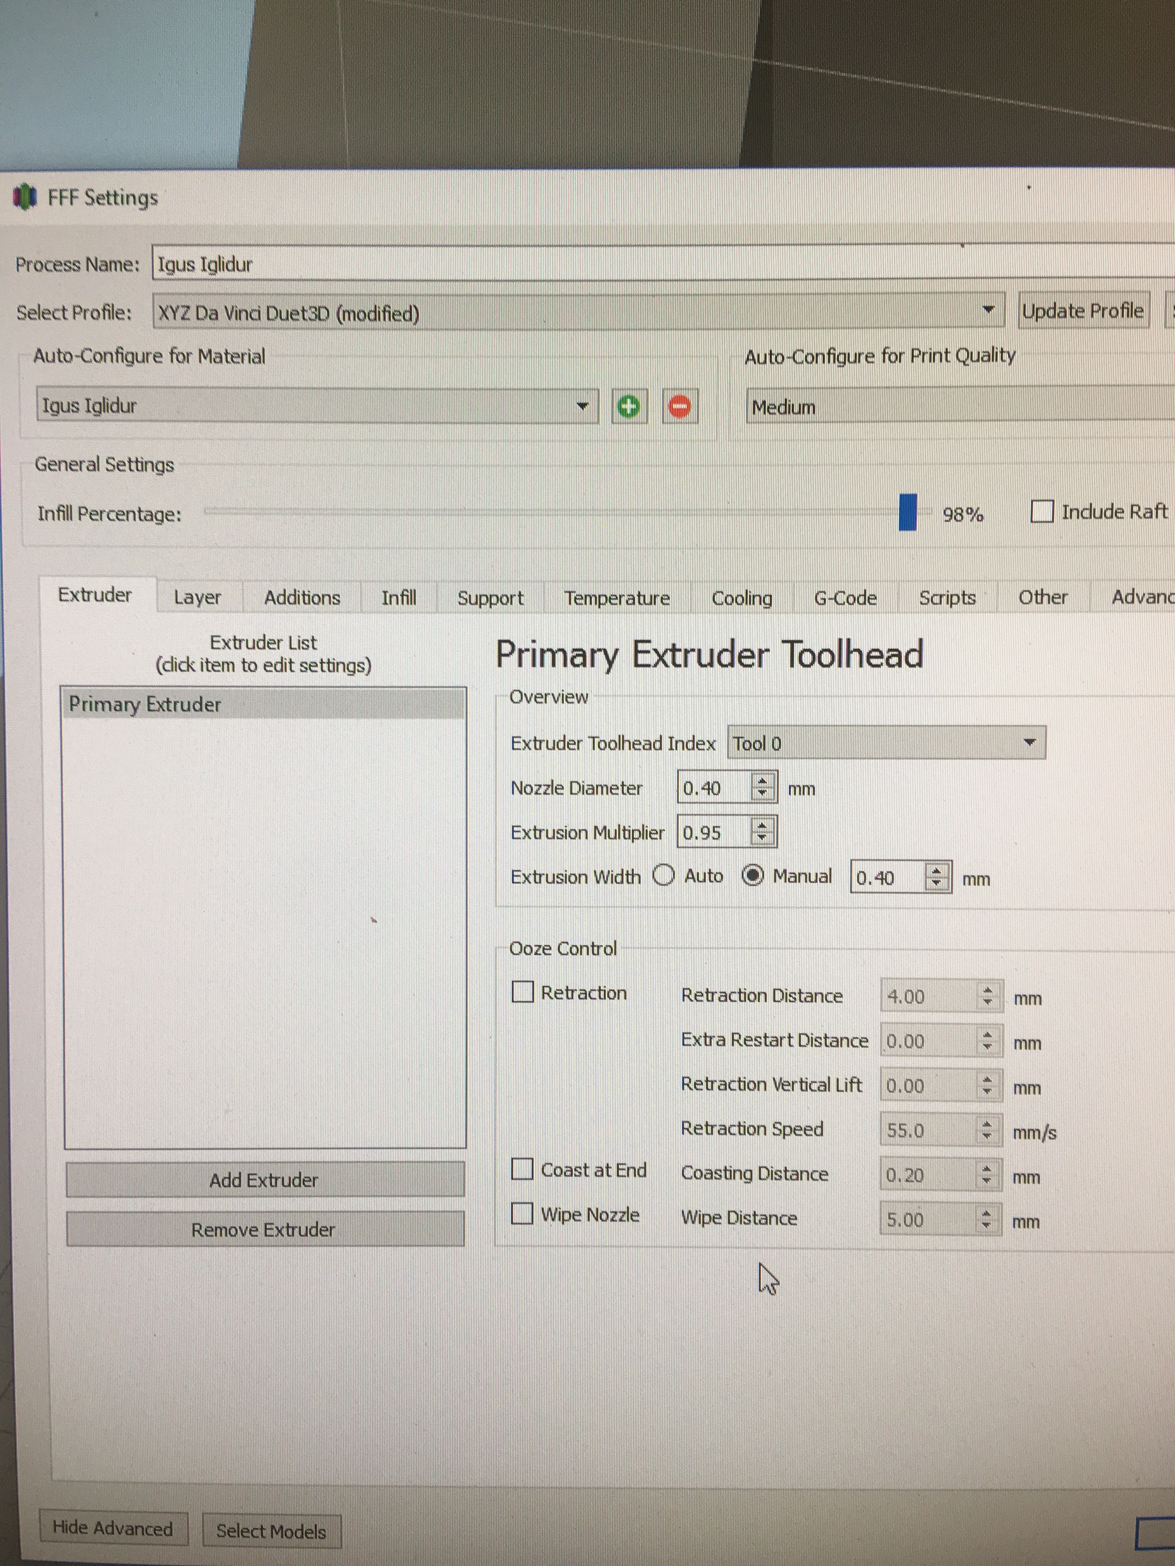Click the Primary Extruder Toolhead heading
This screenshot has width=1175, height=1566.
709,654
